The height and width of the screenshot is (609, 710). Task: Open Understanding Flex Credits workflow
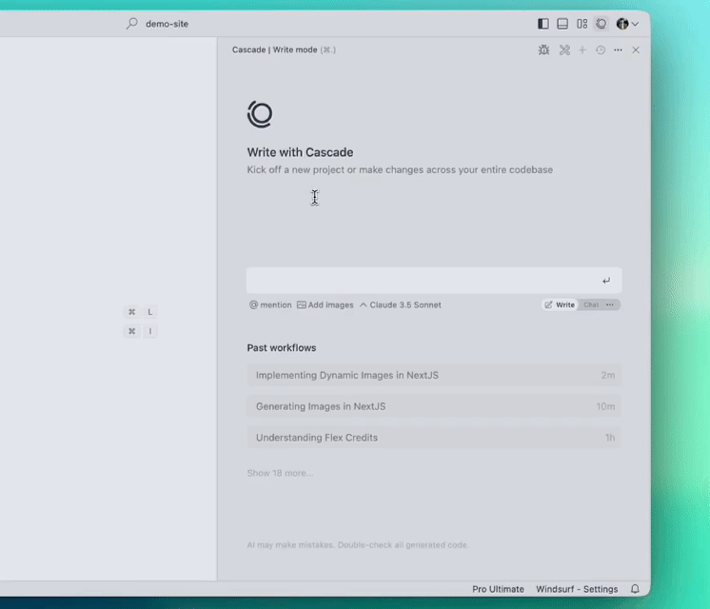[434, 438]
